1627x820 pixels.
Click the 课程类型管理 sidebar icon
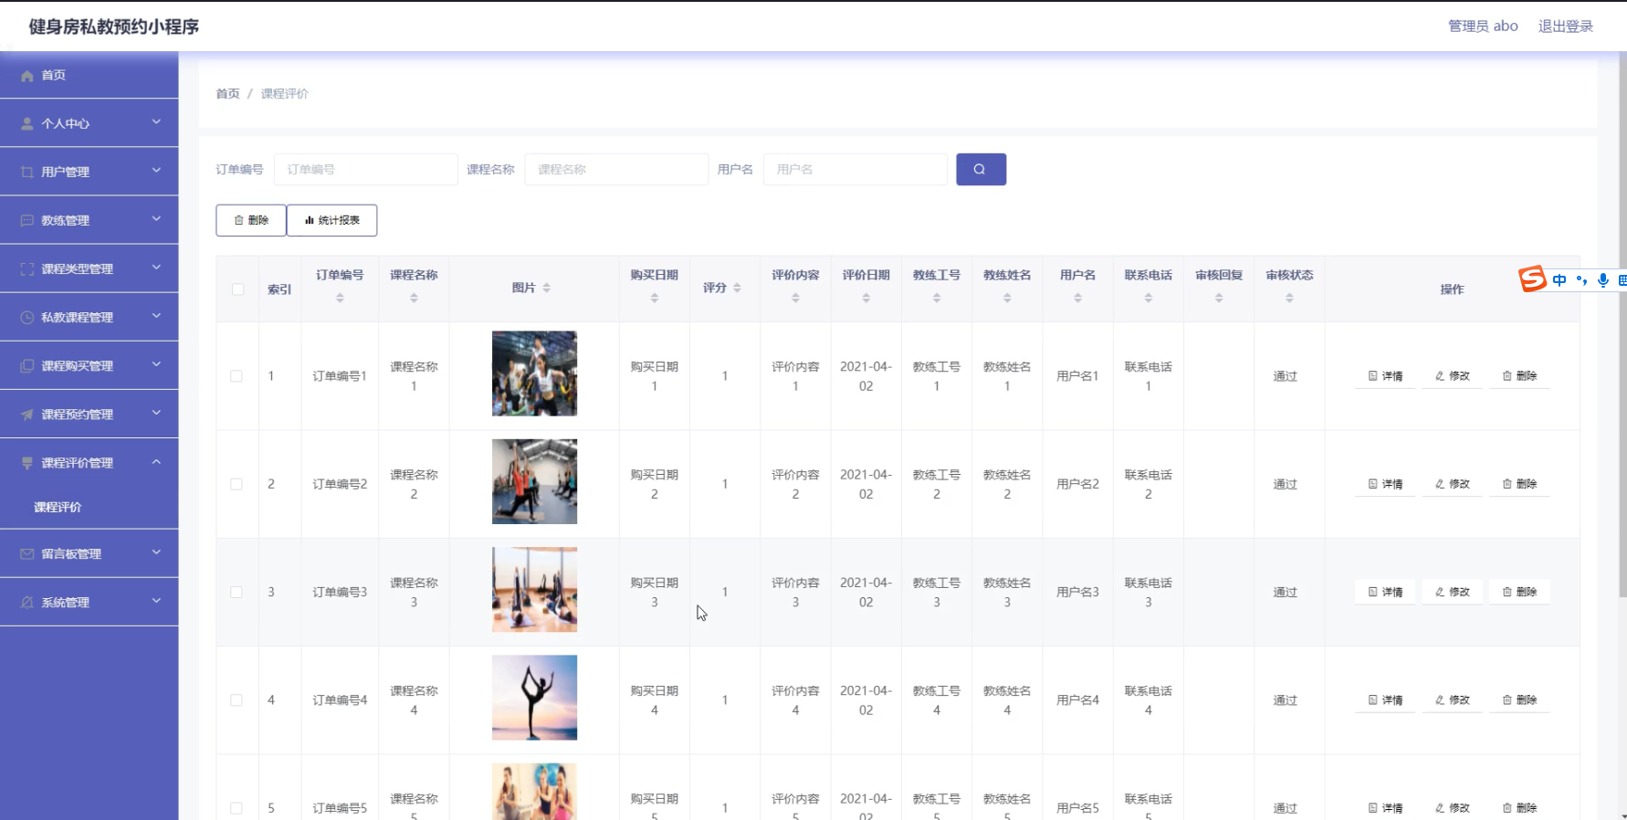27,268
